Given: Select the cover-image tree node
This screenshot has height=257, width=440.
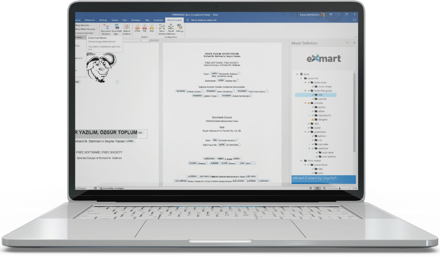Looking at the screenshot, I should [325, 87].
